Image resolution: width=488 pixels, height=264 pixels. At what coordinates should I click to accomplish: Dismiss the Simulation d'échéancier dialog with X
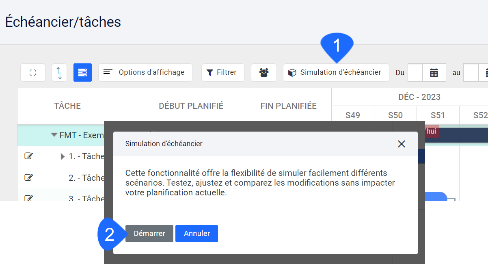[x=401, y=144]
